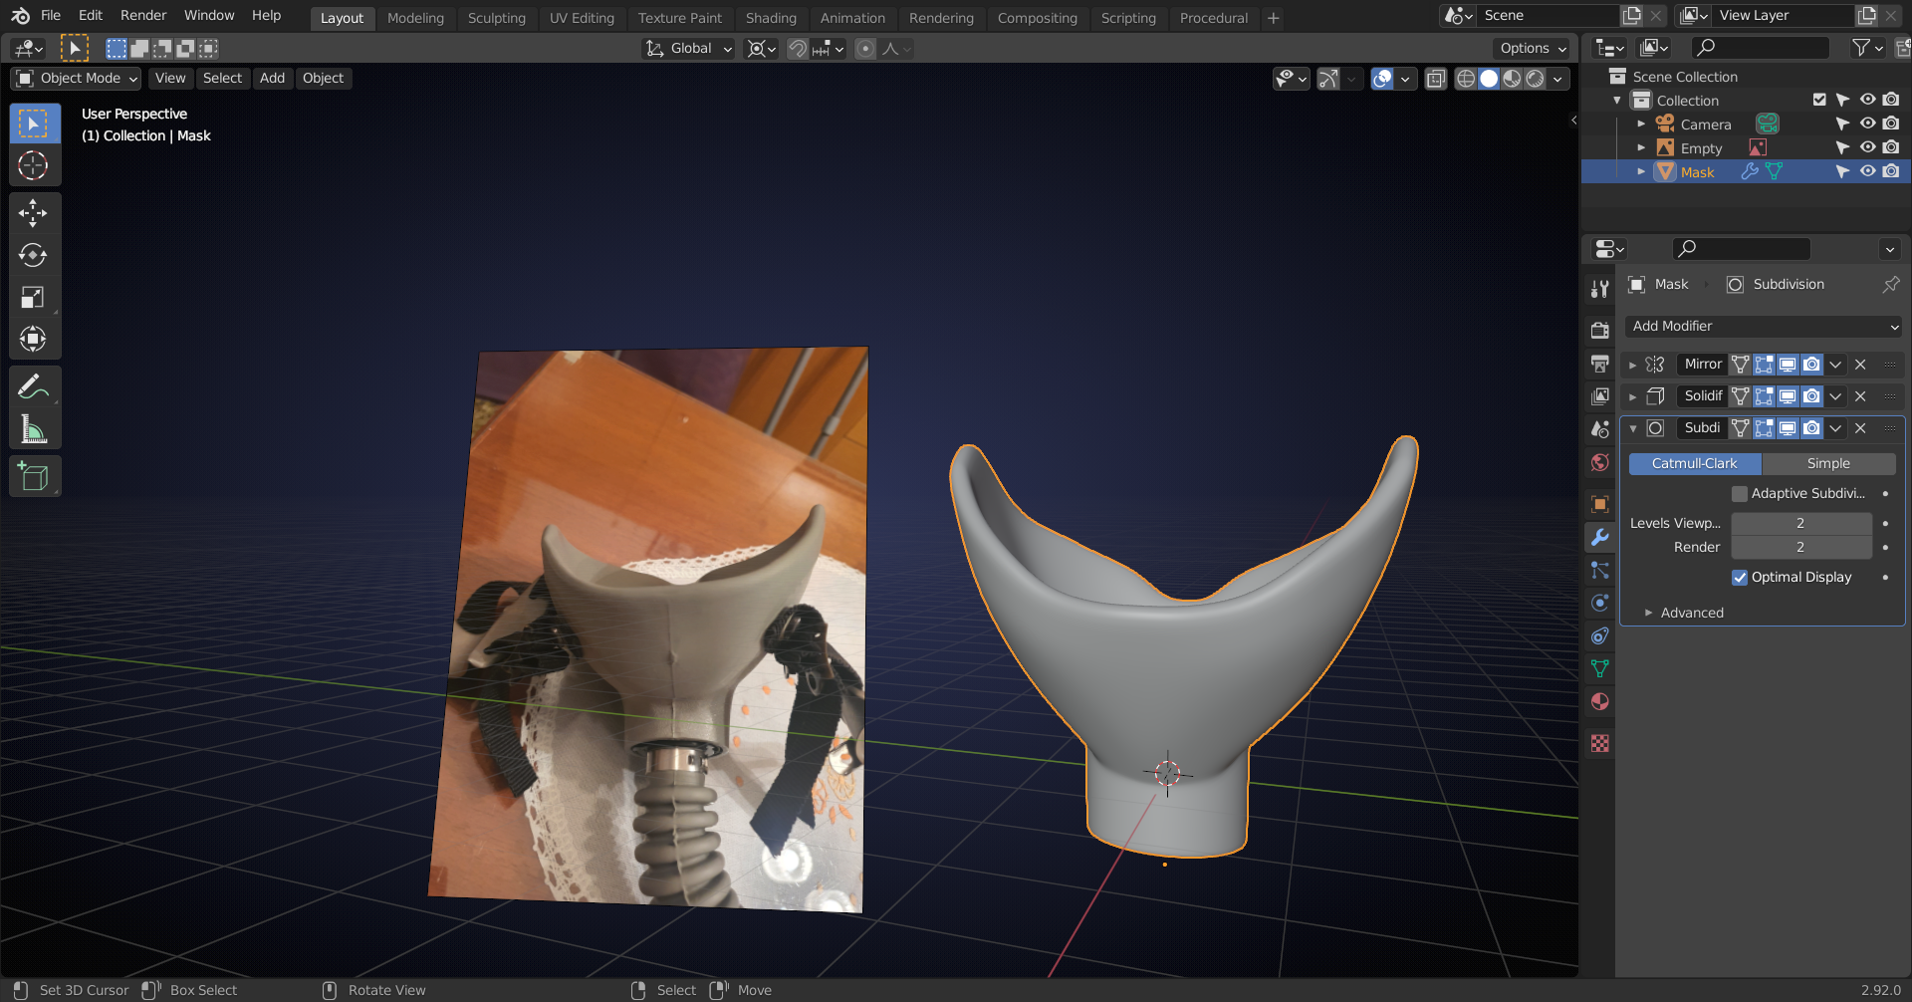
Task: Select the Rotate tool
Action: click(33, 255)
